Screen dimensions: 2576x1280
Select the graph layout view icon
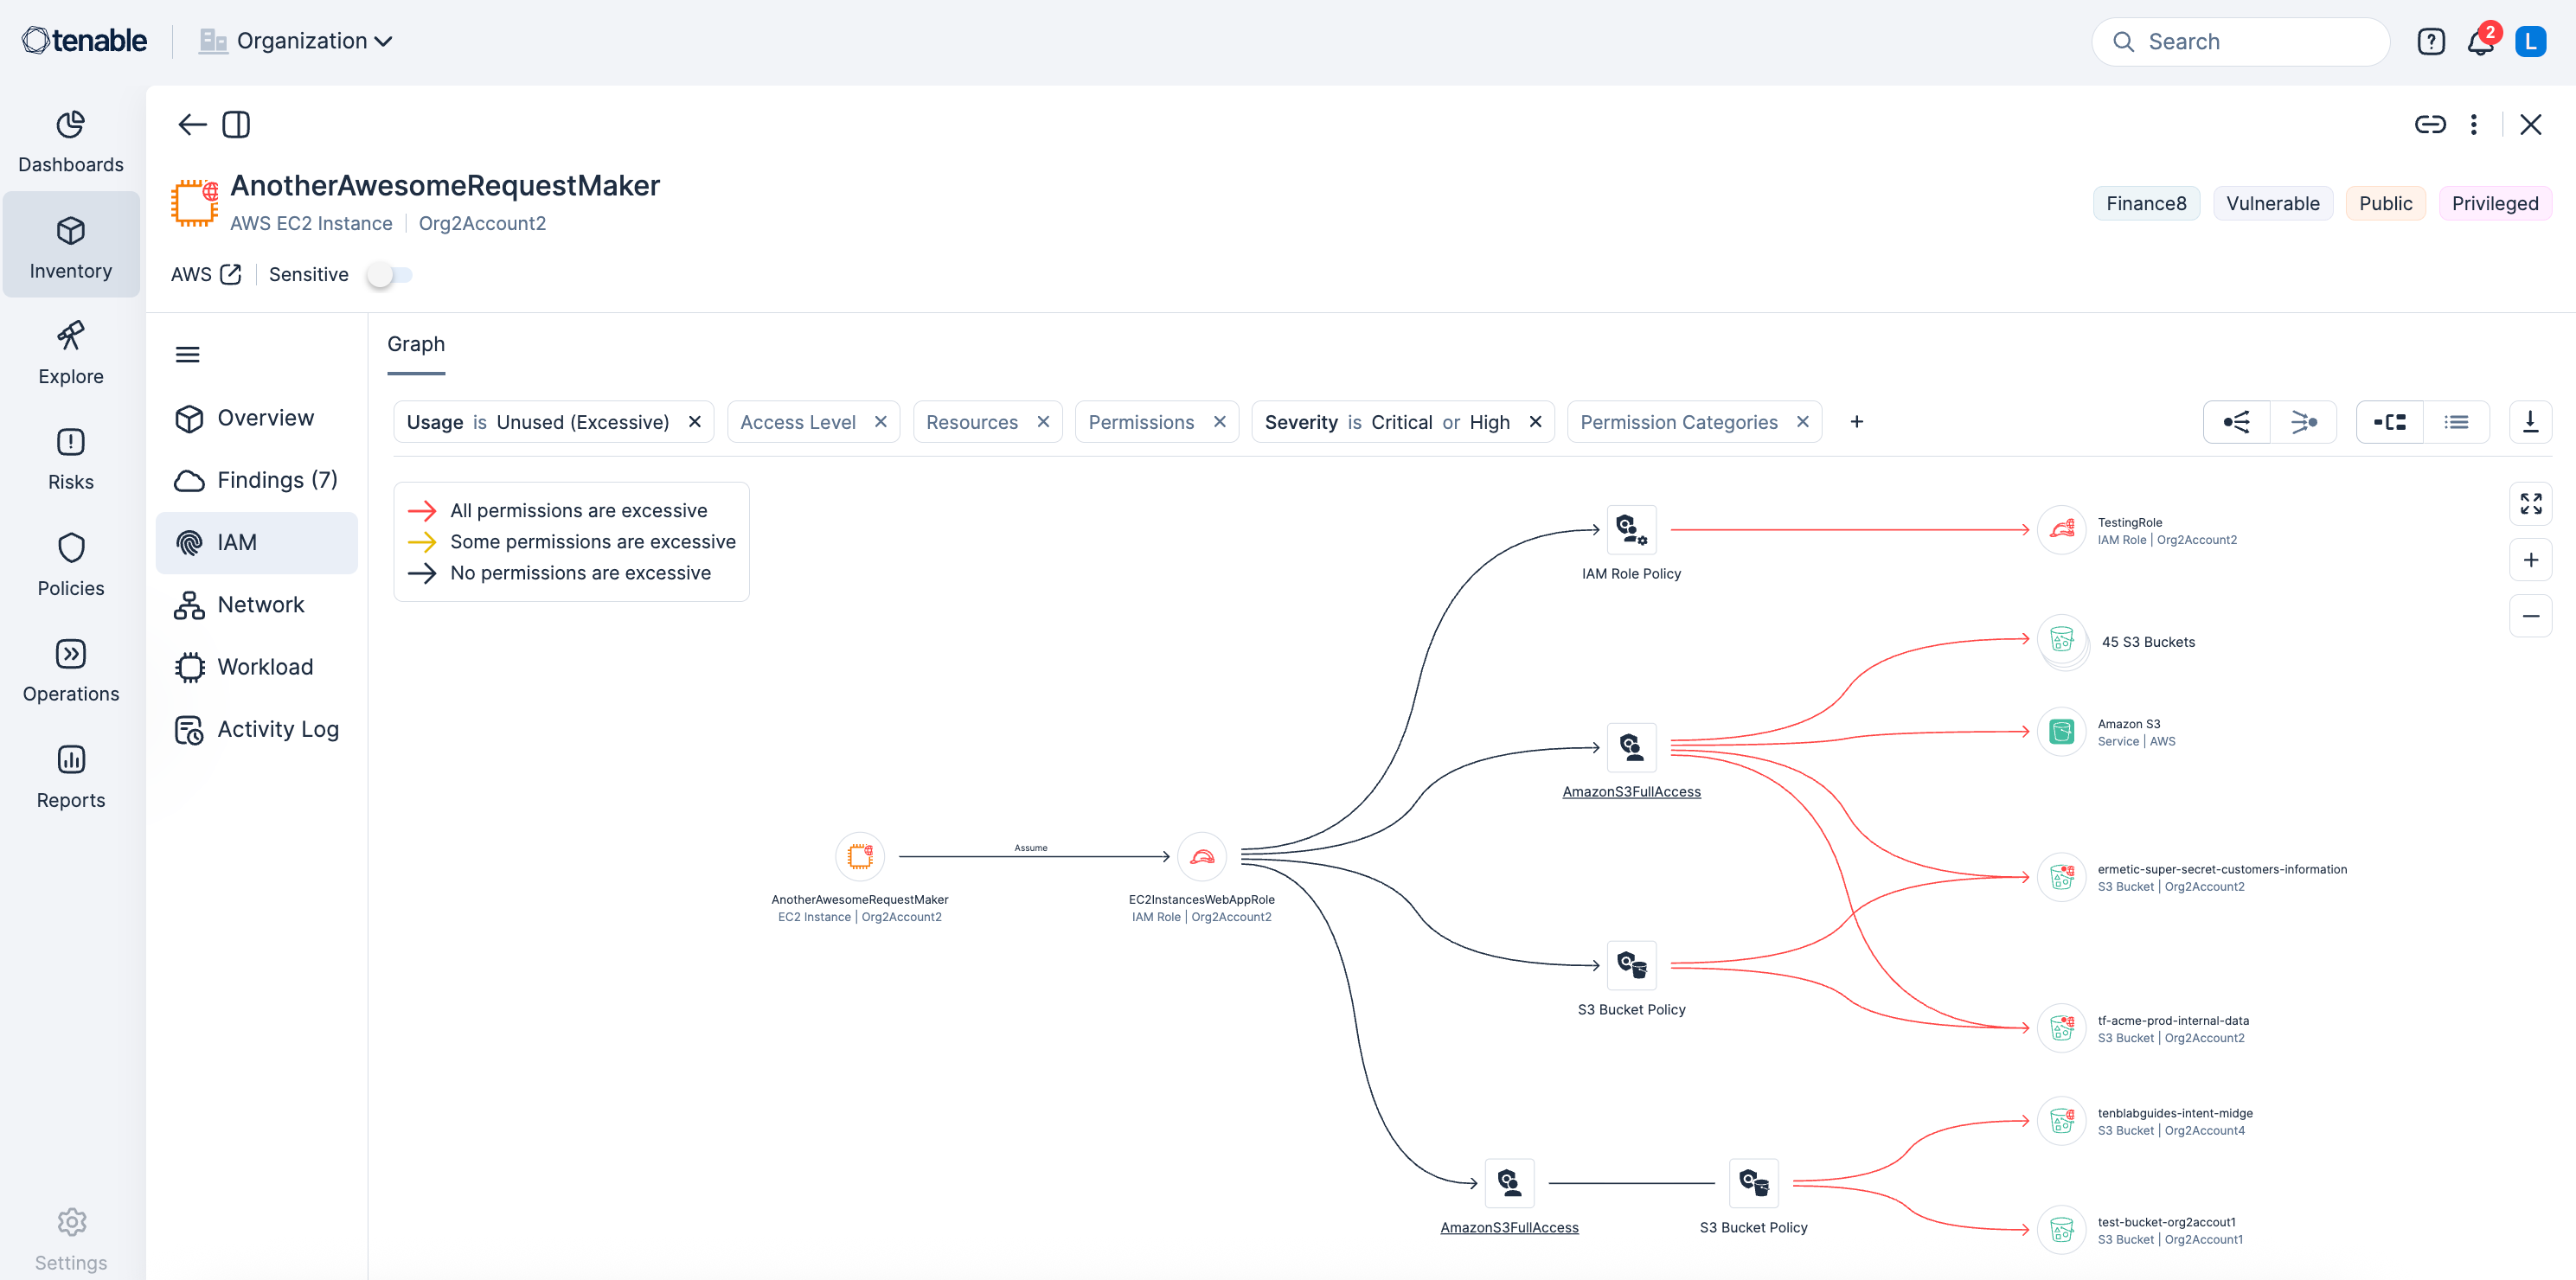click(2389, 422)
